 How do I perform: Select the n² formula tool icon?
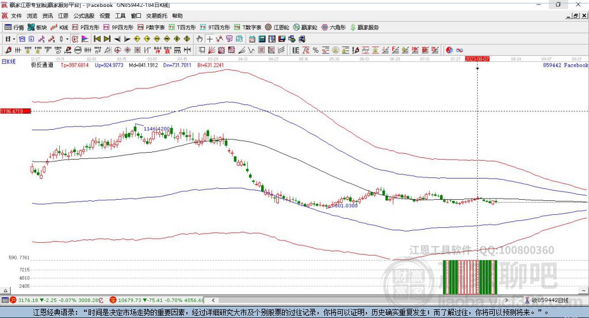tap(98, 51)
